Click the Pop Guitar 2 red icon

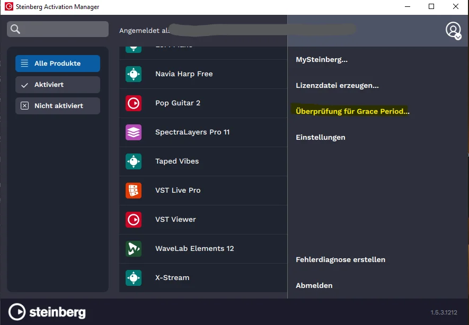(134, 103)
